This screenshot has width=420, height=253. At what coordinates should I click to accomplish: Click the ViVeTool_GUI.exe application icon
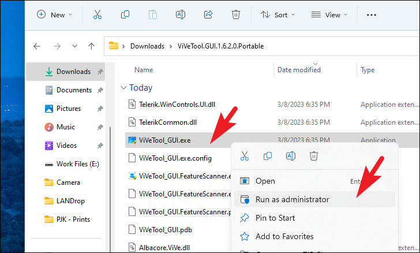[132, 140]
